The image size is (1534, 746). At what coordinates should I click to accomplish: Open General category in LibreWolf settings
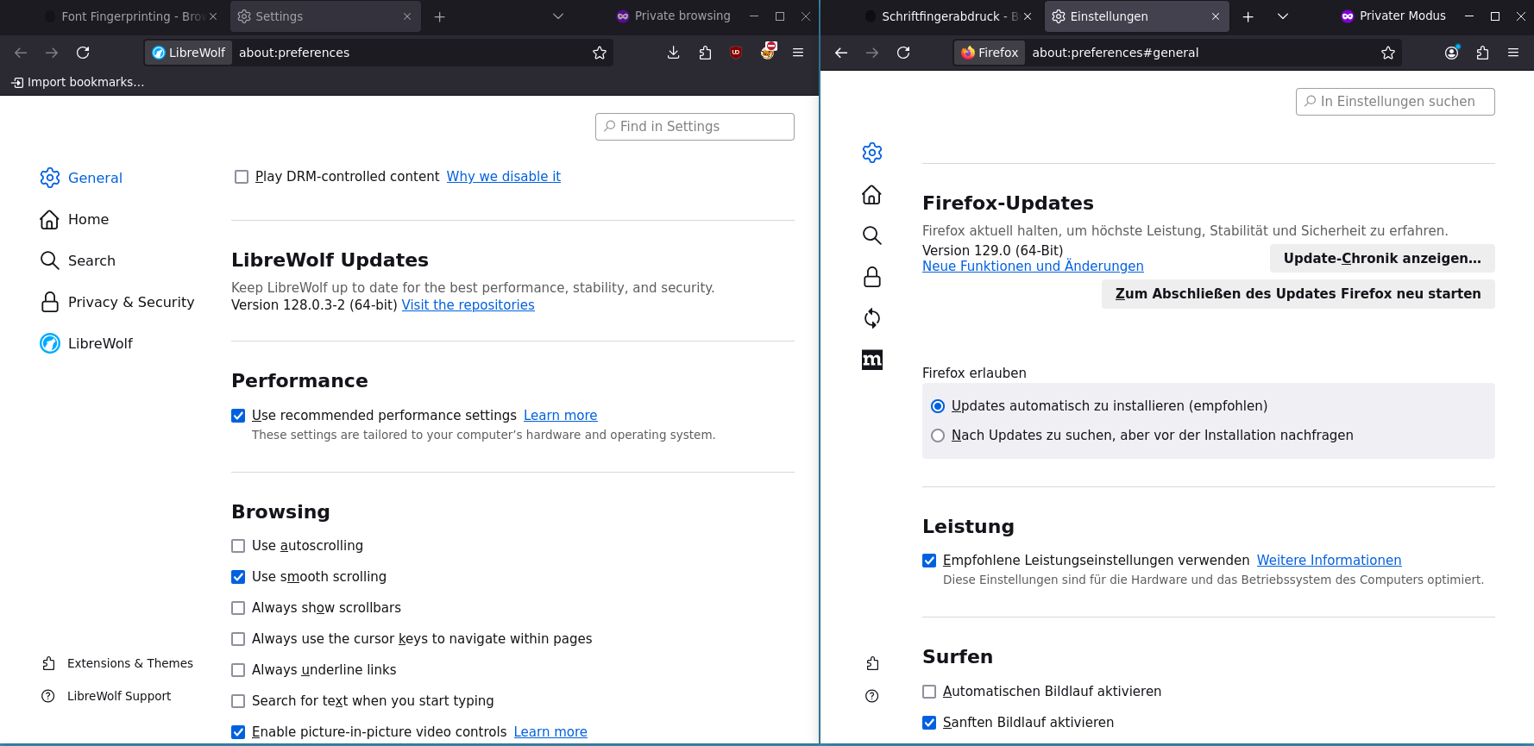[82, 178]
